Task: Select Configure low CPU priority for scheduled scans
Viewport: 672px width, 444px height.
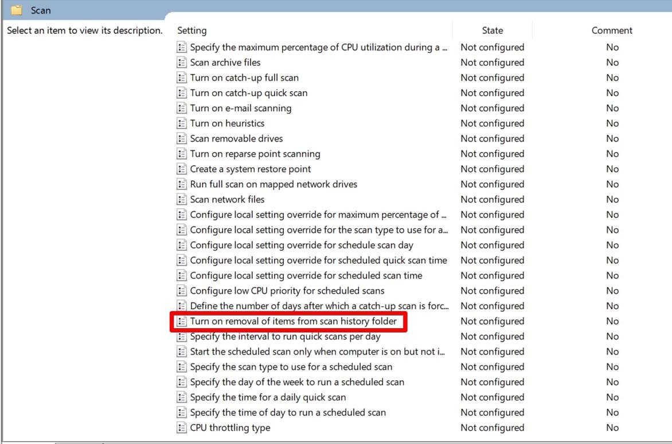Action: click(x=287, y=291)
